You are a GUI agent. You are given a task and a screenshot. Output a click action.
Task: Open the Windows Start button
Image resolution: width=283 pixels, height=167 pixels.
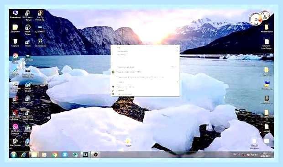tap(14, 155)
